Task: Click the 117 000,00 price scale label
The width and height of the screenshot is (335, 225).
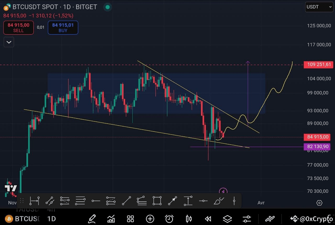Action: pyautogui.click(x=319, y=45)
